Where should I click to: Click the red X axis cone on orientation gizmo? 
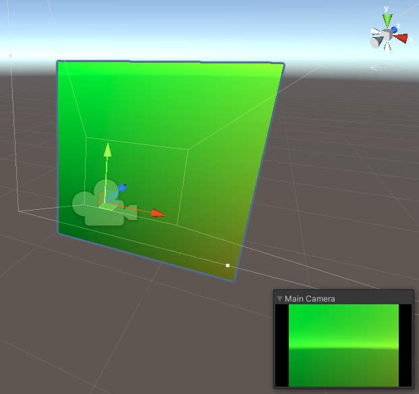click(x=401, y=38)
